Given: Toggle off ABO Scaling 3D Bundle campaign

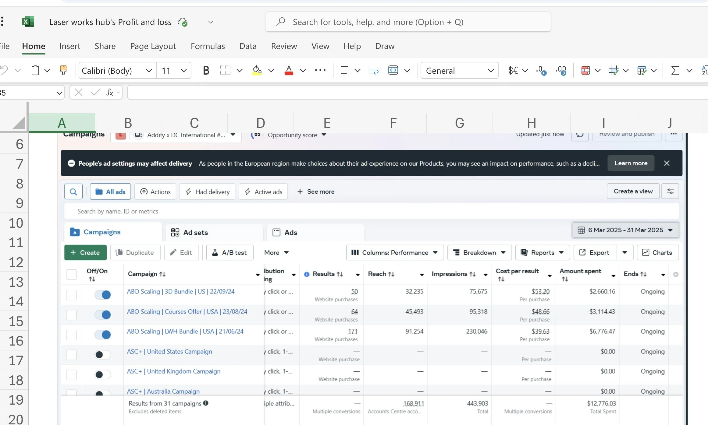Looking at the screenshot, I should click(x=103, y=295).
